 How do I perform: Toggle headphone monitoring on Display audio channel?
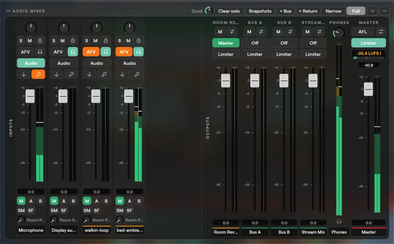[73, 52]
